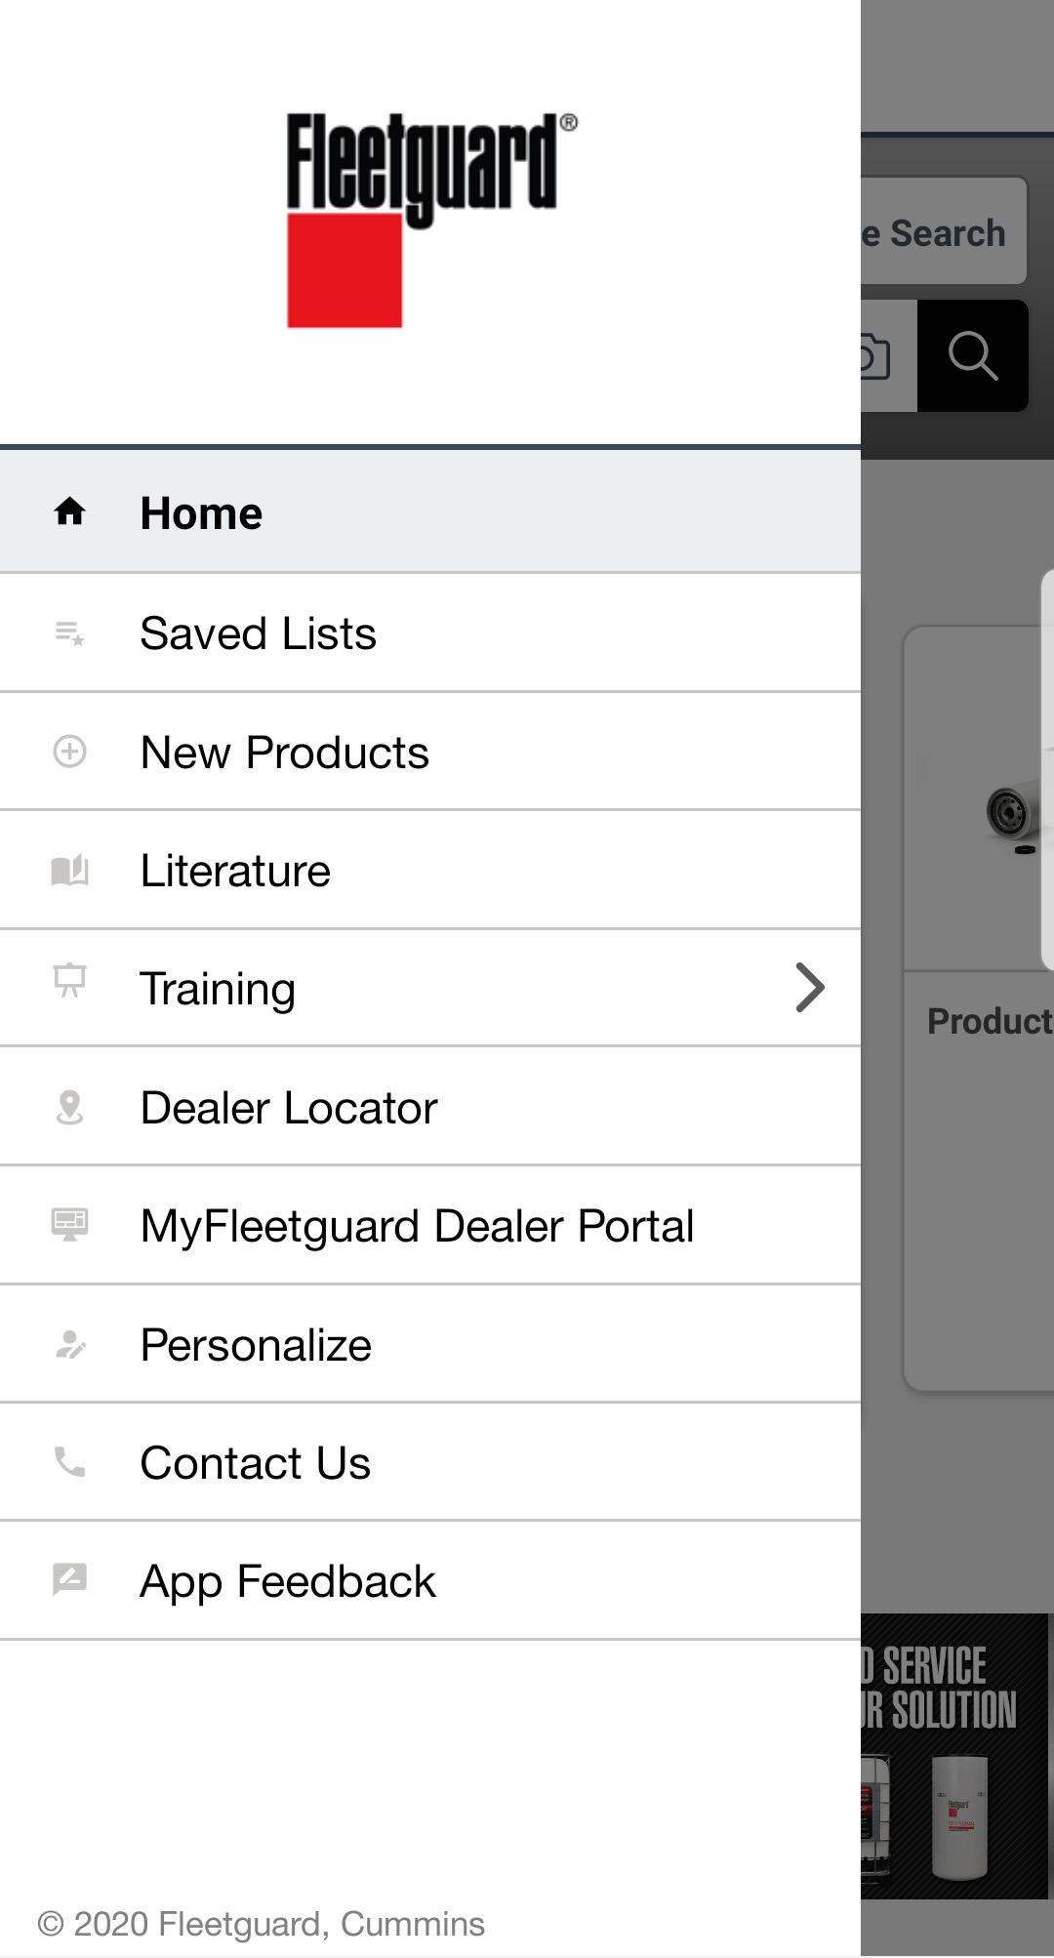
Task: Tap the Home house icon
Action: (x=69, y=510)
